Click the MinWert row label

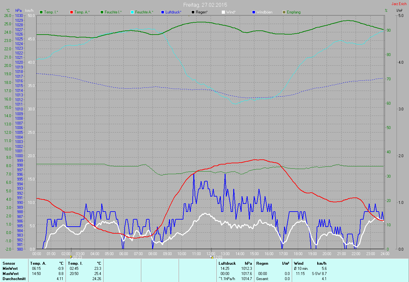pyautogui.click(x=10, y=269)
